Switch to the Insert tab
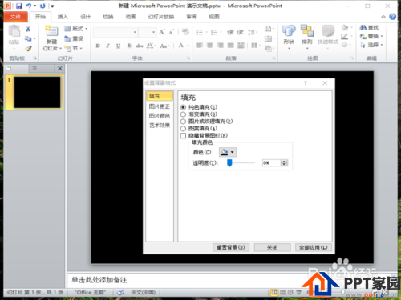 coord(63,17)
